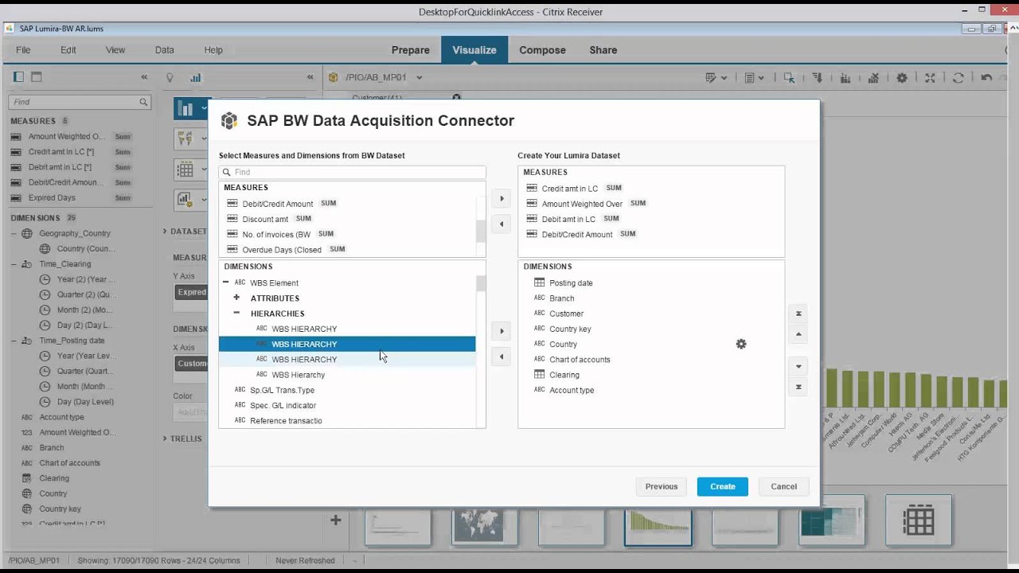Screen dimensions: 1019x573
Task: Open the /PIO/AB_MP01 dataset dropdown
Action: click(x=419, y=78)
